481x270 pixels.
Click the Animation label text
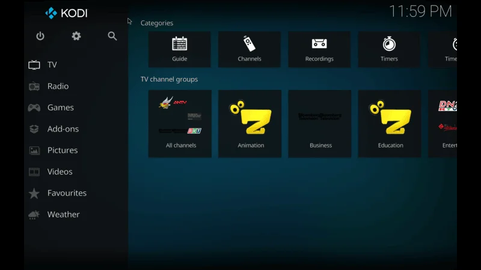click(x=251, y=145)
